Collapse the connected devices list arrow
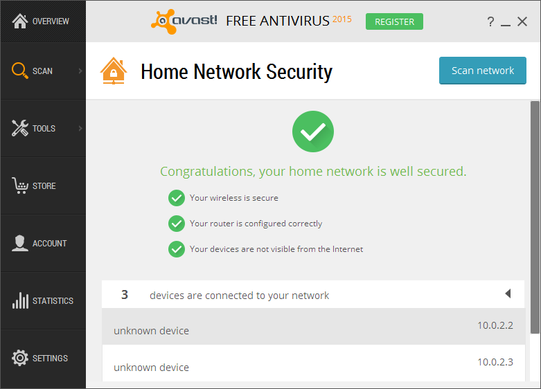Viewport: 541px width, 389px height. pos(508,294)
